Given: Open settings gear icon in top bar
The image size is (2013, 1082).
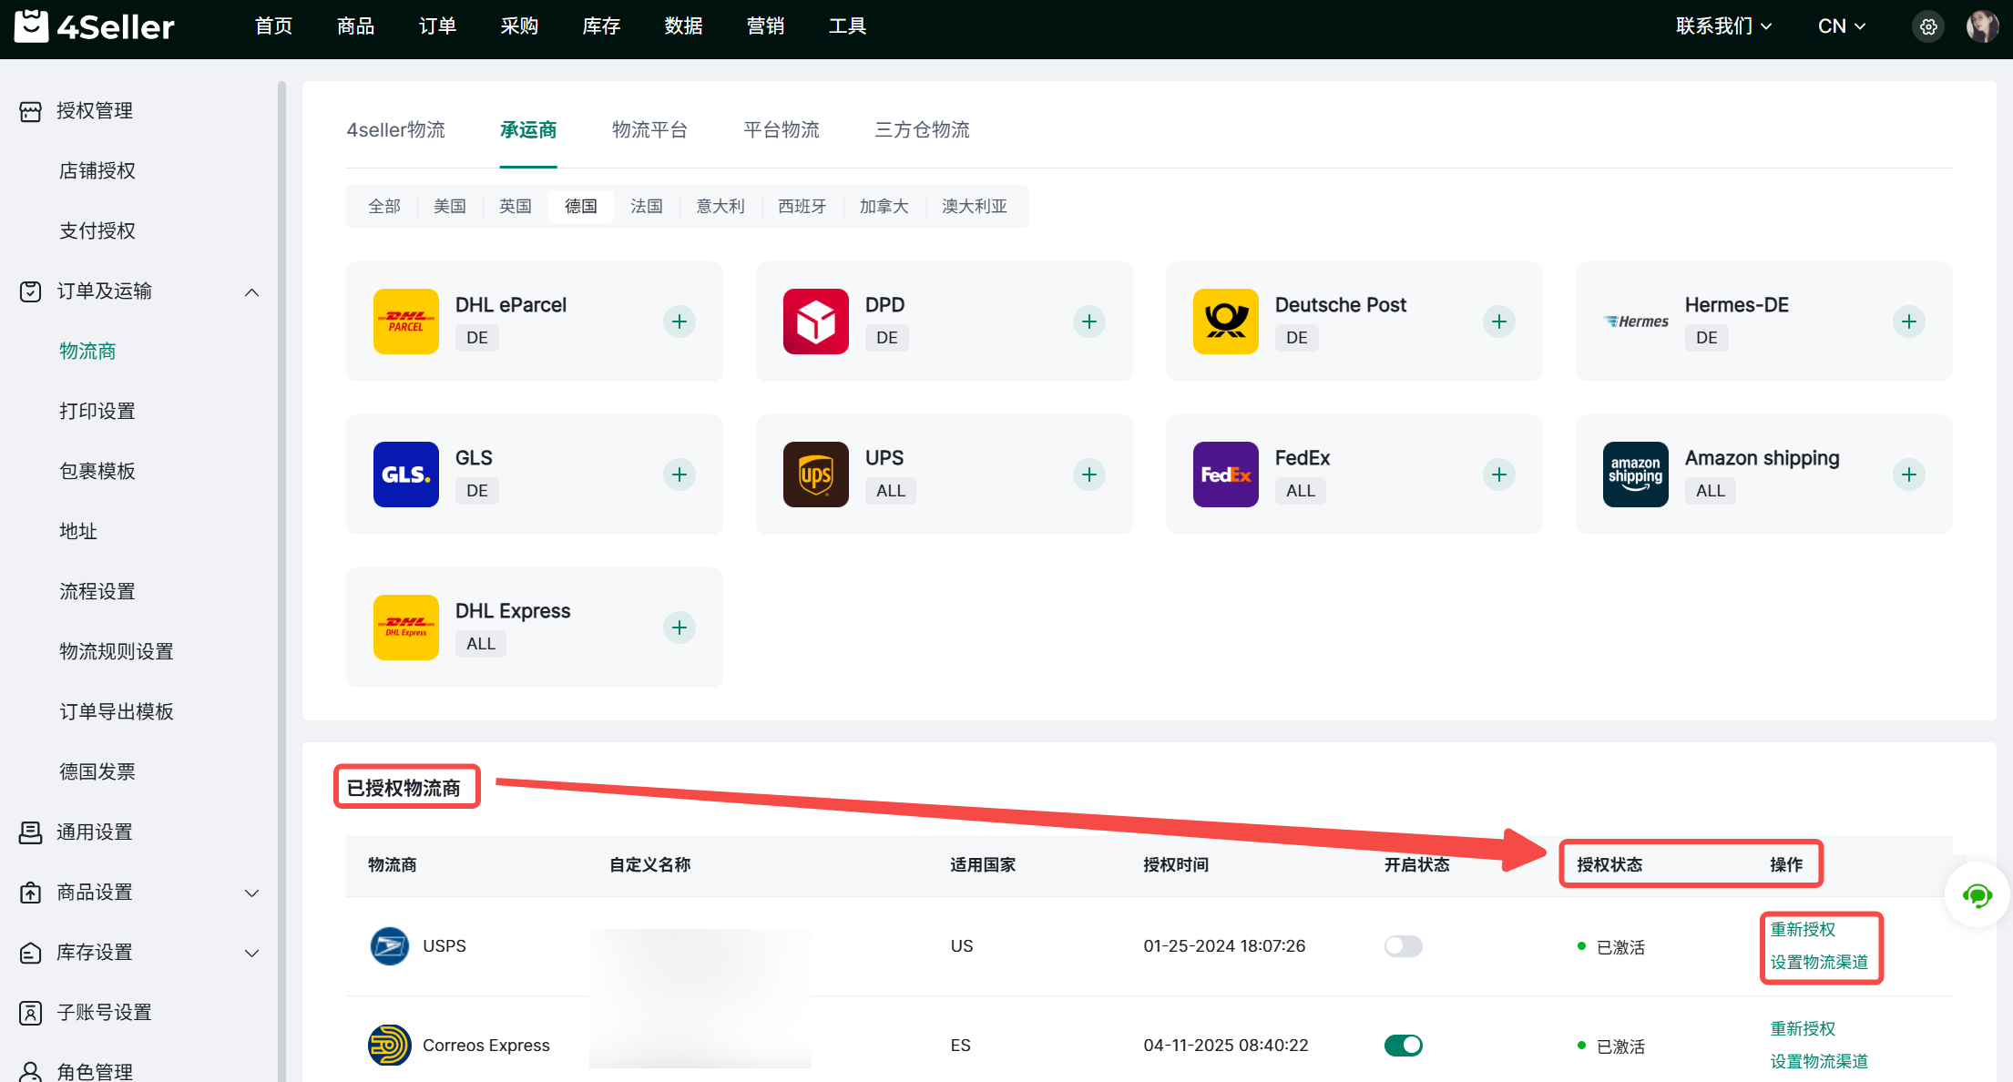Looking at the screenshot, I should point(1927,27).
